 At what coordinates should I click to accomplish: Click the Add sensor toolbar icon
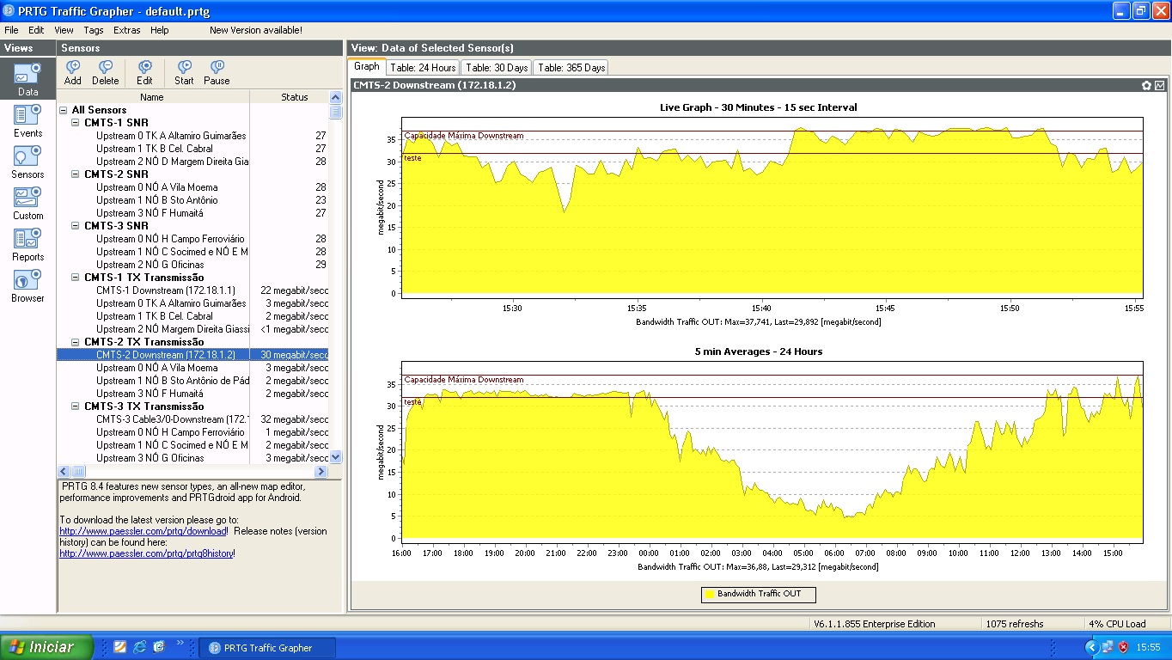(73, 72)
